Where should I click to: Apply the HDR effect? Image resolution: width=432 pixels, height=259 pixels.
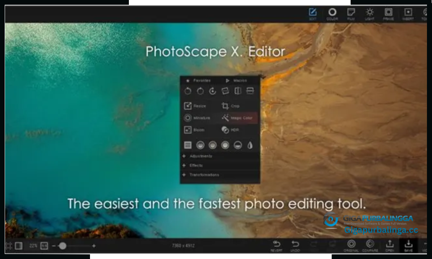point(230,130)
